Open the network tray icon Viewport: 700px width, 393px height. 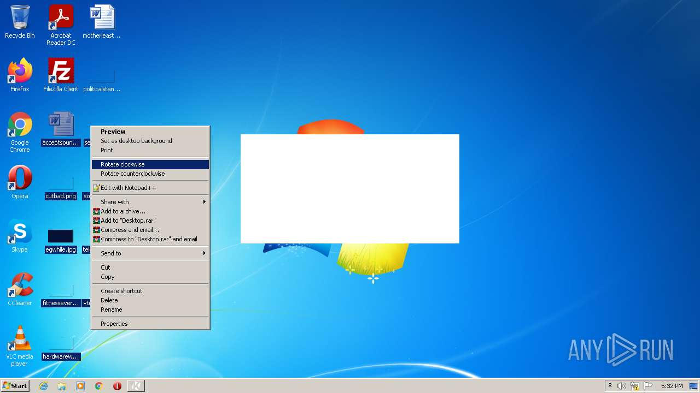tap(635, 386)
